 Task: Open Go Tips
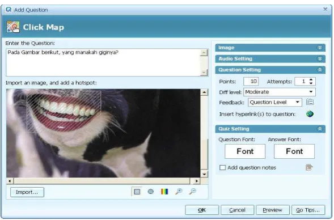pos(308,210)
